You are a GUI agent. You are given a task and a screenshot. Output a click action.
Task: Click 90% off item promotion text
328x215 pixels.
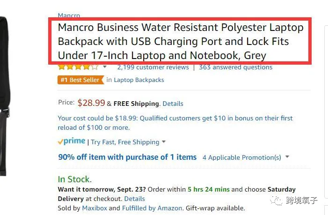tap(127, 157)
